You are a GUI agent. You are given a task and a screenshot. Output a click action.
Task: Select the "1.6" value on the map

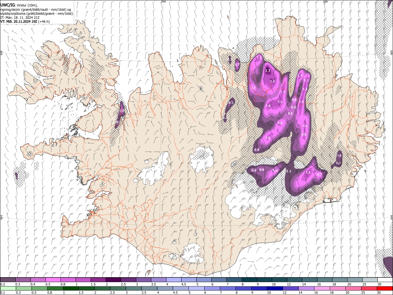[272, 81]
